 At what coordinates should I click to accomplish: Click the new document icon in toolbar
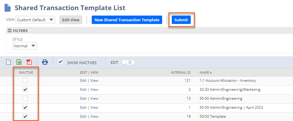(x=9, y=62)
